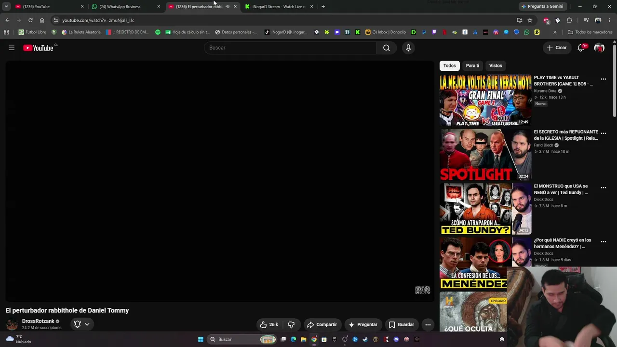Viewport: 617px width, 347px height.
Task: Open Chrome home page button
Action: pos(42,20)
